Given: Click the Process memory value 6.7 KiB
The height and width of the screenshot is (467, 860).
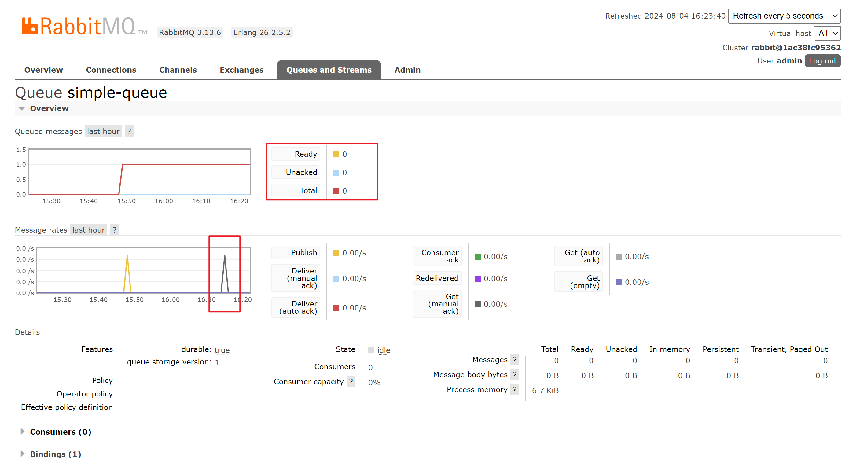Looking at the screenshot, I should (545, 390).
